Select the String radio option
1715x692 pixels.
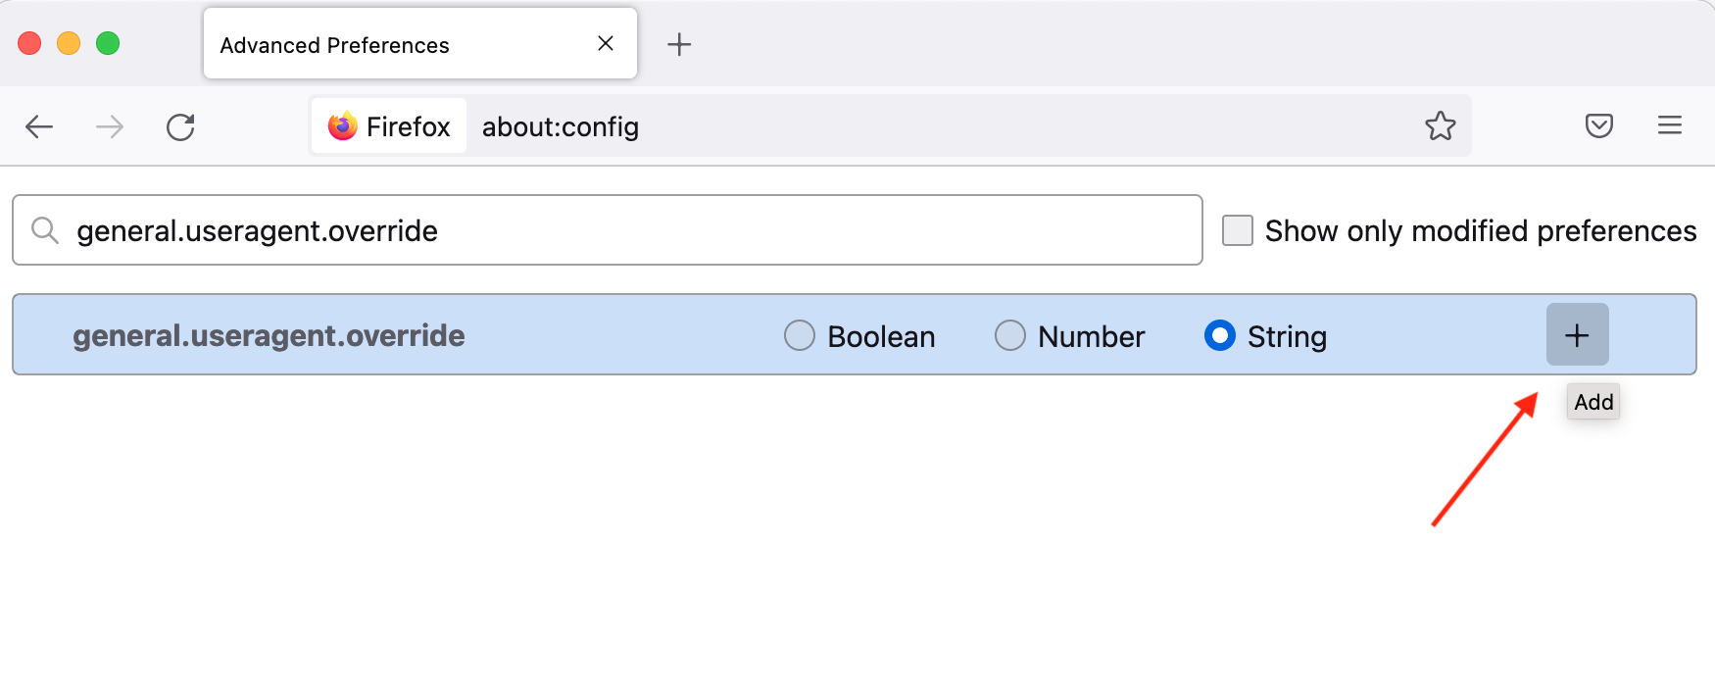pos(1220,335)
